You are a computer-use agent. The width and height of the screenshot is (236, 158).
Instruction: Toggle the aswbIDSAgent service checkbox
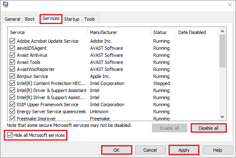click(x=12, y=48)
